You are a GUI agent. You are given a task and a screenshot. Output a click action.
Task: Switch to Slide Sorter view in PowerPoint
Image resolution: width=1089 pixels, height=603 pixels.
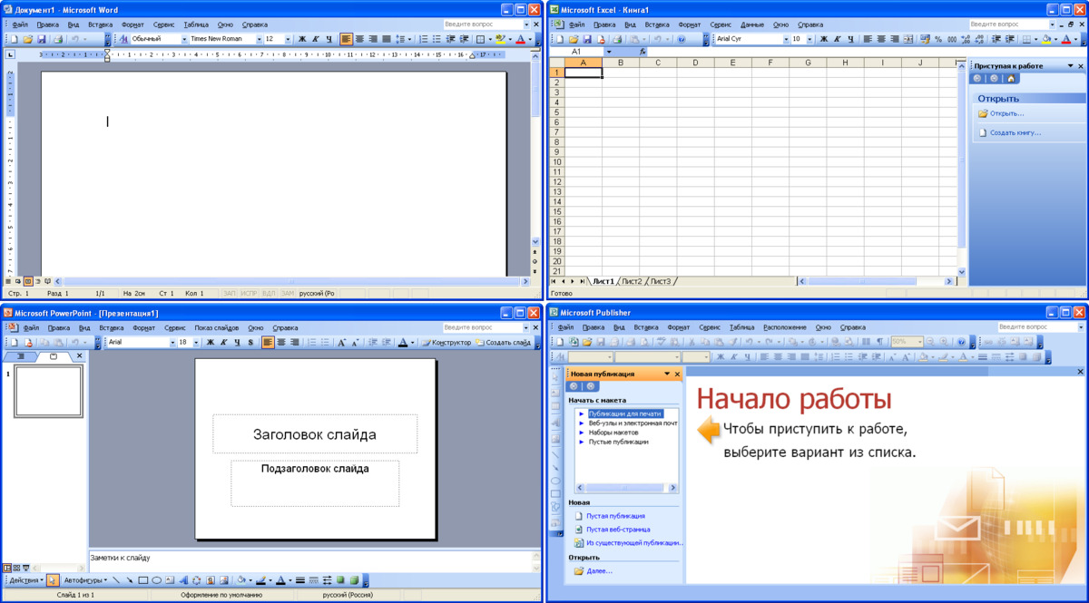16,569
